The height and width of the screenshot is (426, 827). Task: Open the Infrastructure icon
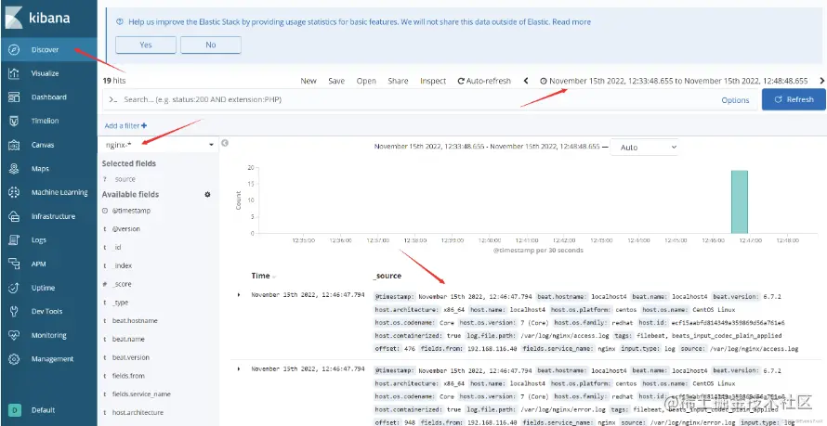[x=14, y=216]
